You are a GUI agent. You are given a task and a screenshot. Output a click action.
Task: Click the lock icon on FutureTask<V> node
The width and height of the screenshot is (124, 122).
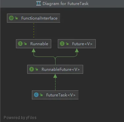41,95
